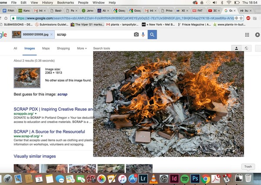The height and width of the screenshot is (185, 261).
Task: Open the People menu
Action: click(x=83, y=3)
